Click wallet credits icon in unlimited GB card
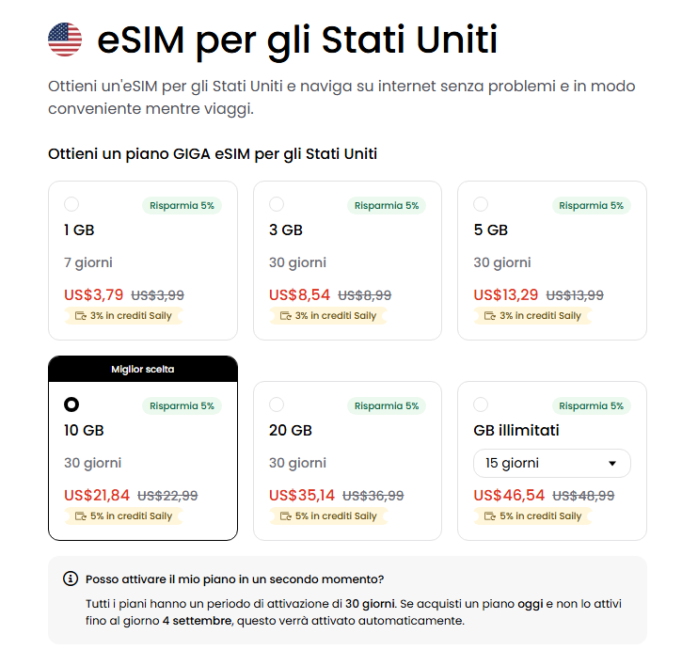The height and width of the screenshot is (650, 682). pos(490,516)
